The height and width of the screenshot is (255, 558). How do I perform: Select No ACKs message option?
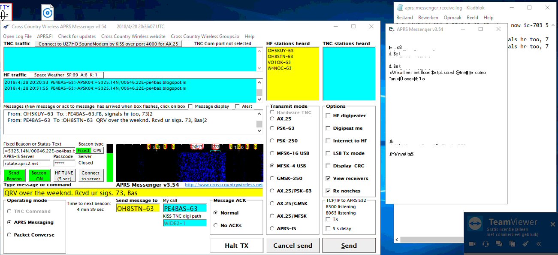coord(216,225)
